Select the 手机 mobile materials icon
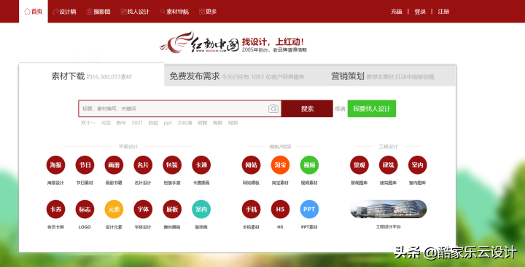Image resolution: width=525 pixels, height=267 pixels. point(251,210)
